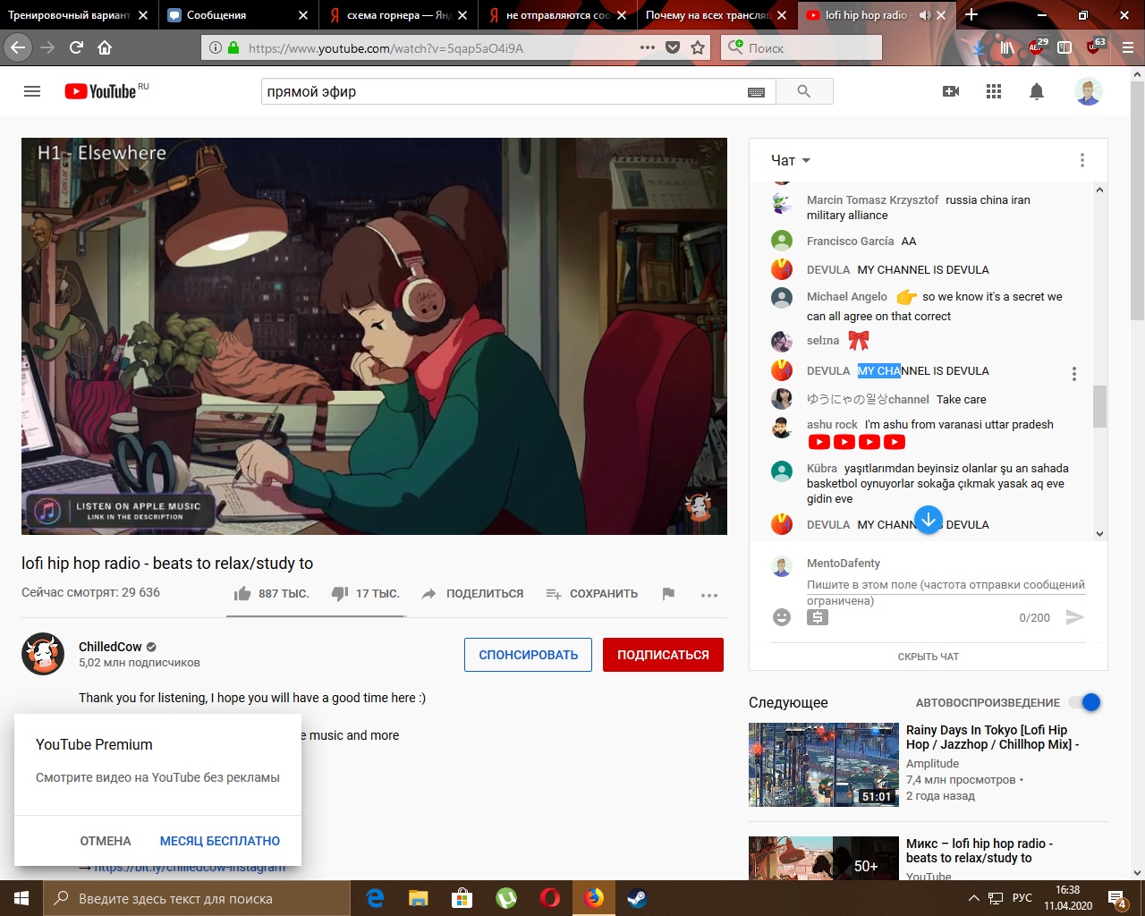Bookmark this page with the star icon
The image size is (1145, 916).
pyautogui.click(x=698, y=47)
